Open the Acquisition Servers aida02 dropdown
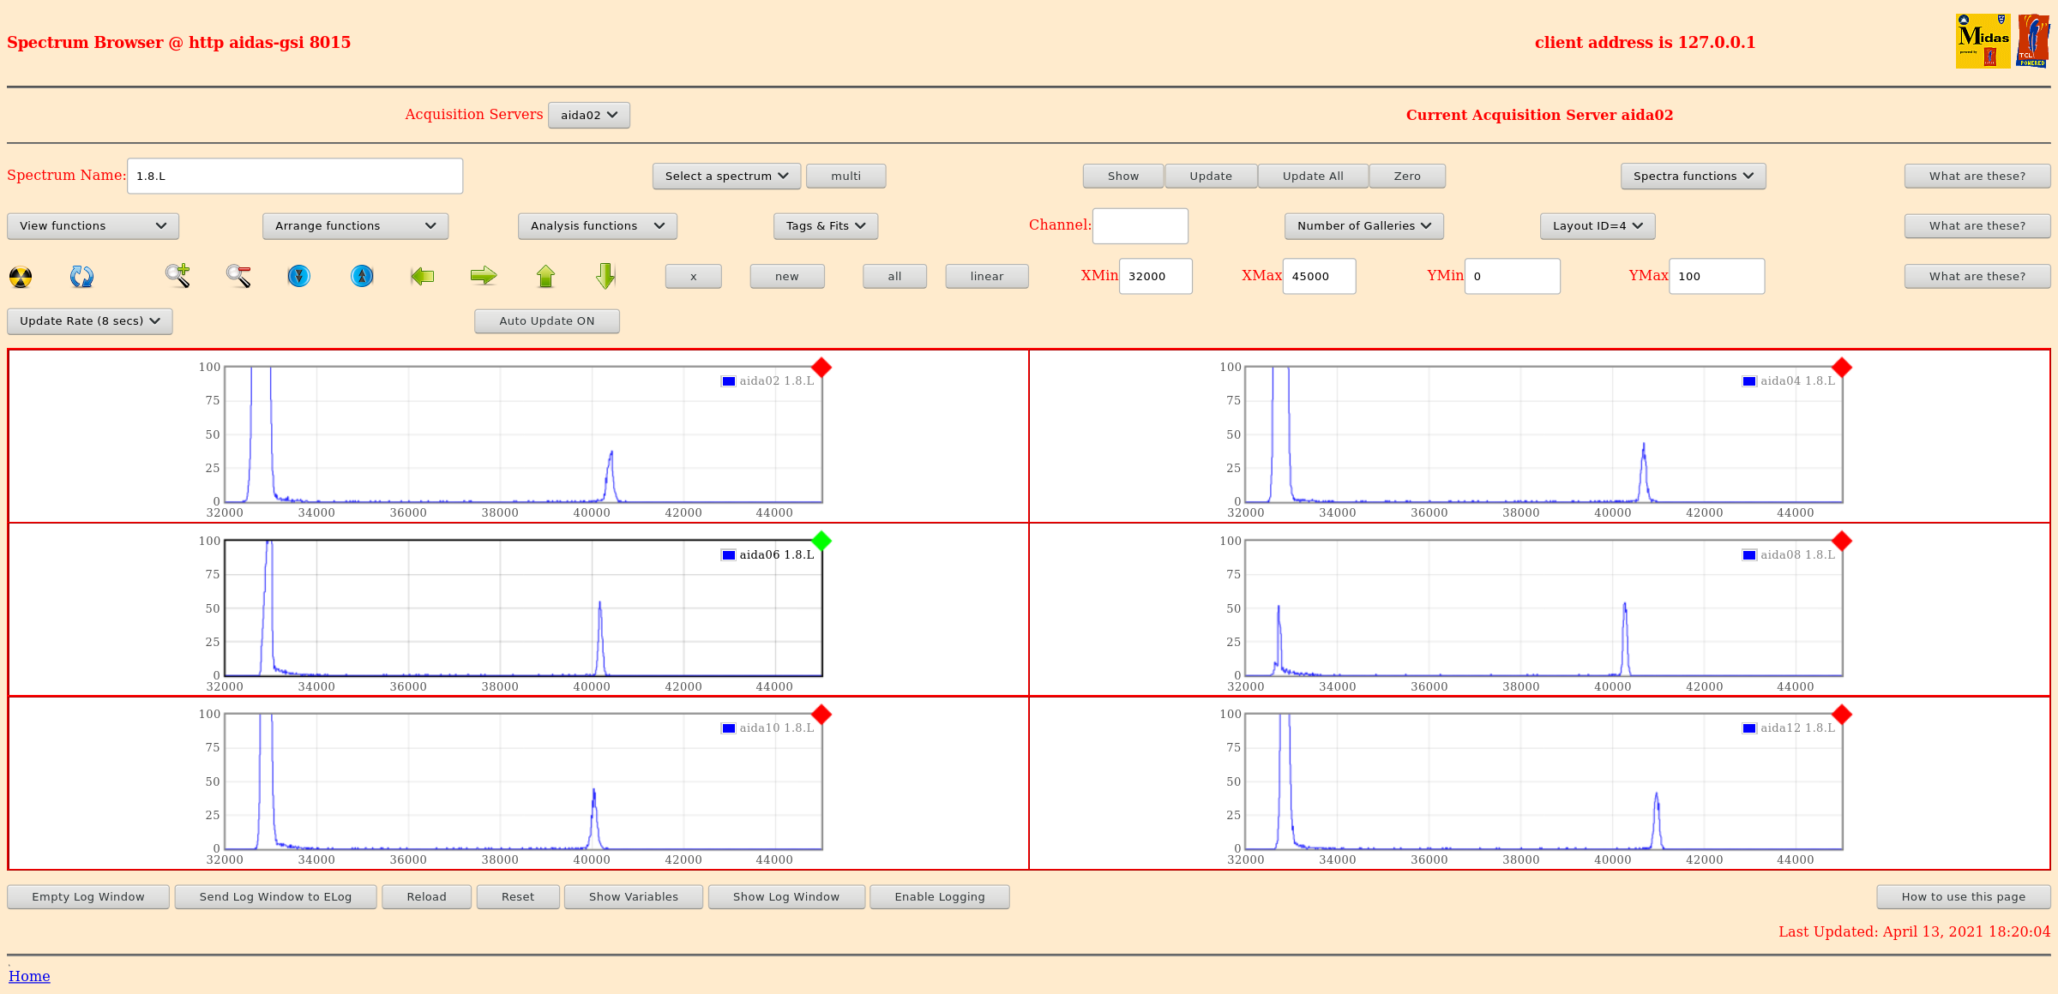This screenshot has width=2058, height=994. pyautogui.click(x=588, y=115)
